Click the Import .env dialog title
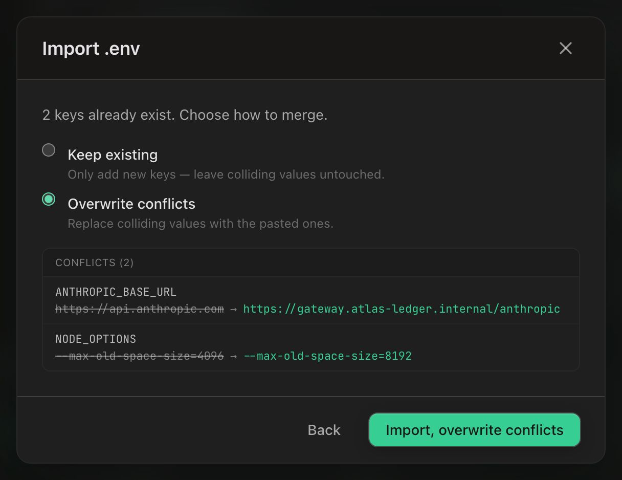This screenshot has width=622, height=480. (x=91, y=49)
